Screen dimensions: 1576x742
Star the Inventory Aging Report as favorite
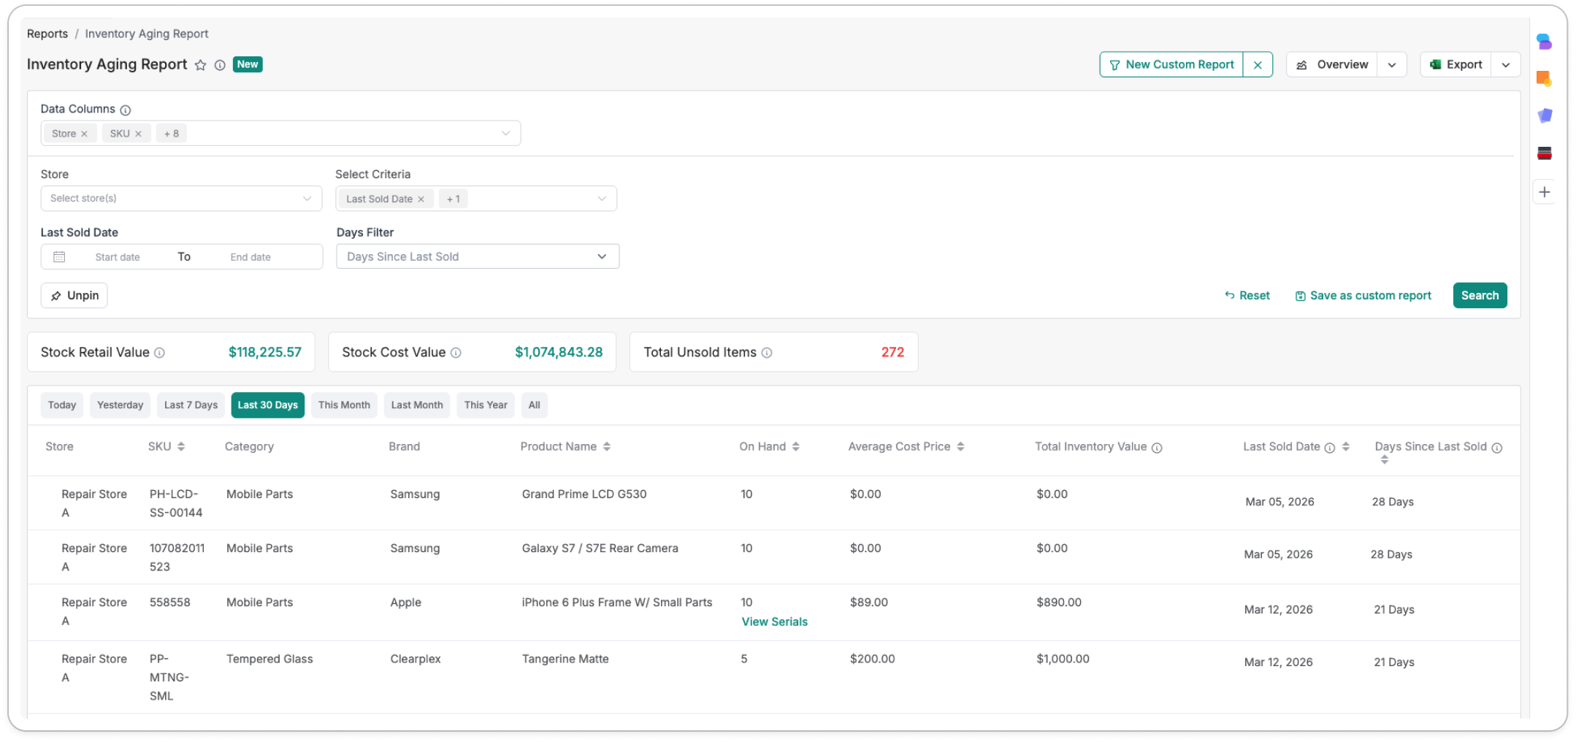tap(200, 65)
